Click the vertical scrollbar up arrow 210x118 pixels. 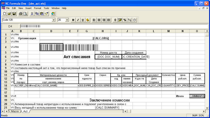coord(207,31)
